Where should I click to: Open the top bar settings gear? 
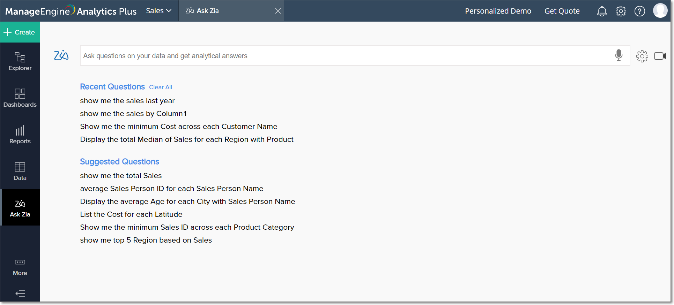tap(621, 11)
